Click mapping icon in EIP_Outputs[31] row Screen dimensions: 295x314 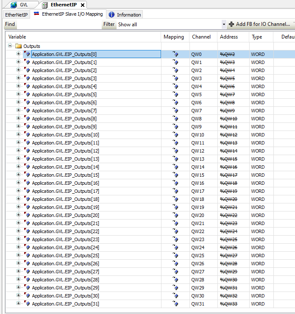(175, 304)
